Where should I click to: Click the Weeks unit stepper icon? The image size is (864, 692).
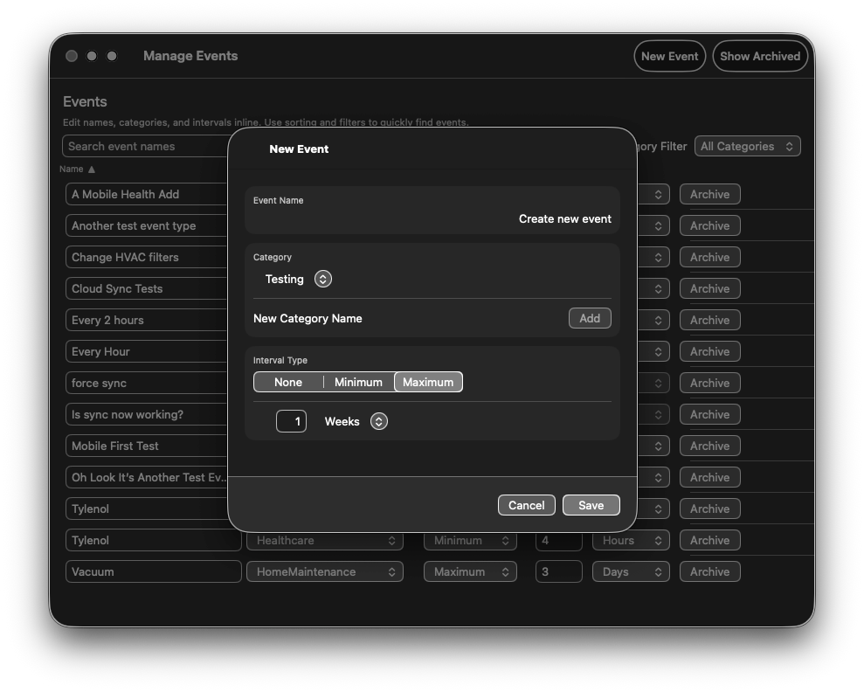(x=378, y=421)
